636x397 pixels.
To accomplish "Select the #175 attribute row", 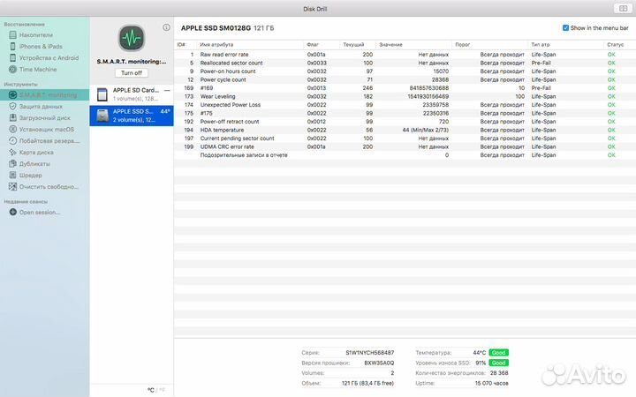I will pyautogui.click(x=405, y=113).
